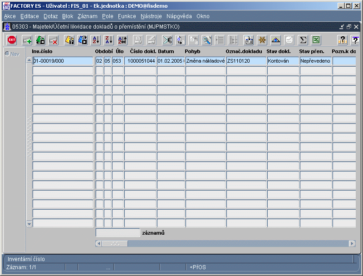Open the Nápověda menu
The width and height of the screenshot is (363, 276).
[179, 16]
